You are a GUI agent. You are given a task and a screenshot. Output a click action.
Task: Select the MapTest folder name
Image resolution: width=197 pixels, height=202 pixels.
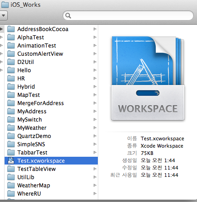(29, 95)
